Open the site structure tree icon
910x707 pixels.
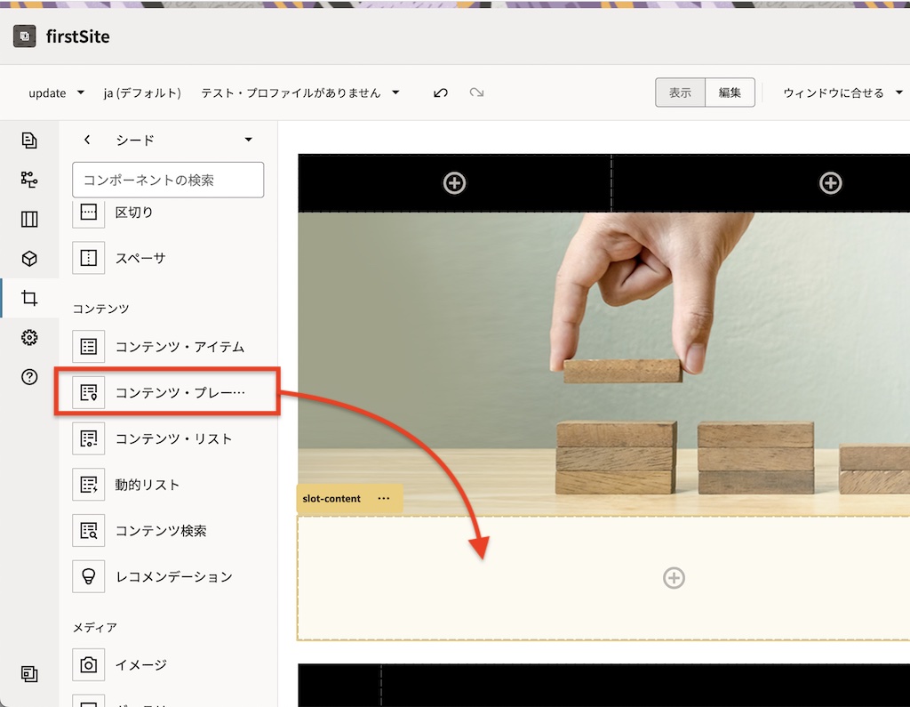(29, 180)
